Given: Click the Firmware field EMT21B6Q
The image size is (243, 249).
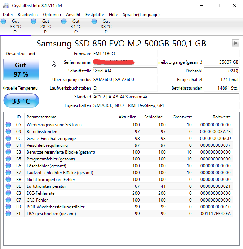Looking at the screenshot, I should pos(125,54).
